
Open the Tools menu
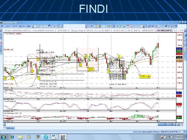(15, 26)
